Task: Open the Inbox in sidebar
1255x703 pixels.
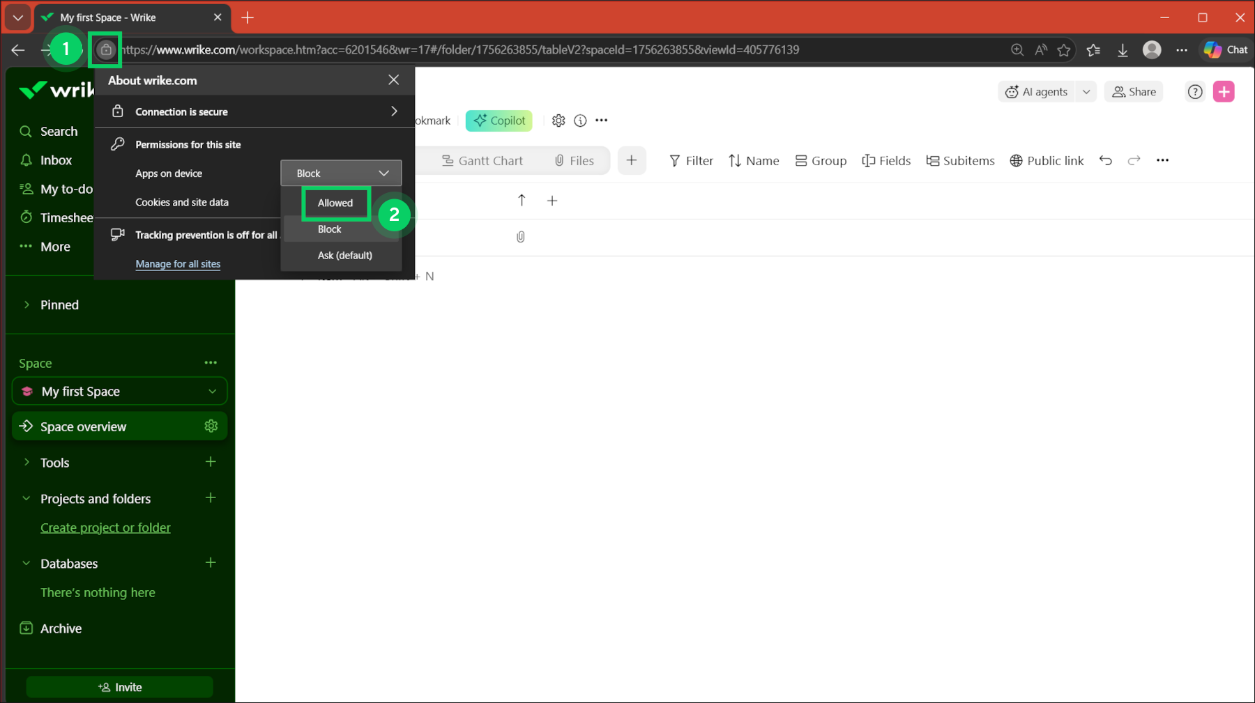Action: (x=46, y=160)
